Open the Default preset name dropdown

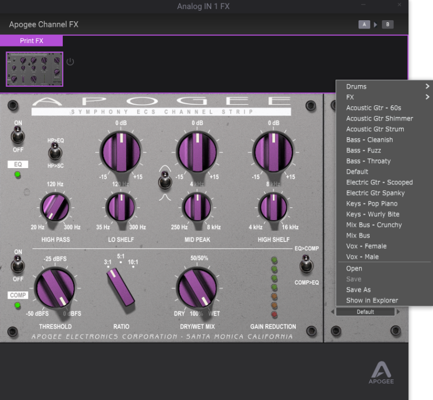pos(365,312)
